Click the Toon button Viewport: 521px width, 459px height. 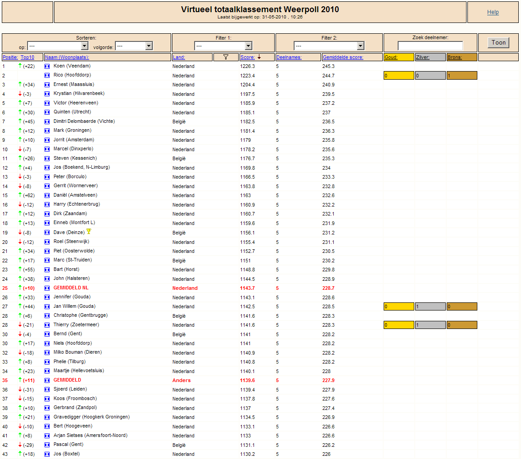498,42
